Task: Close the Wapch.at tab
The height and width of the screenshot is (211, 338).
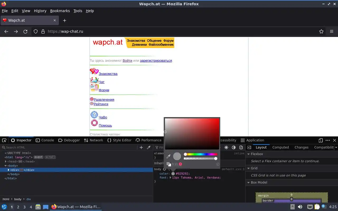Action: (55, 20)
